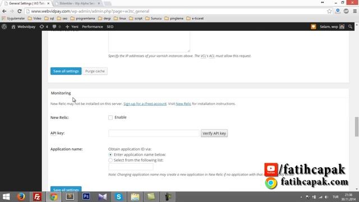359x202 pixels.
Task: Open Visual Studio from the taskbar
Action: [x=102, y=197]
